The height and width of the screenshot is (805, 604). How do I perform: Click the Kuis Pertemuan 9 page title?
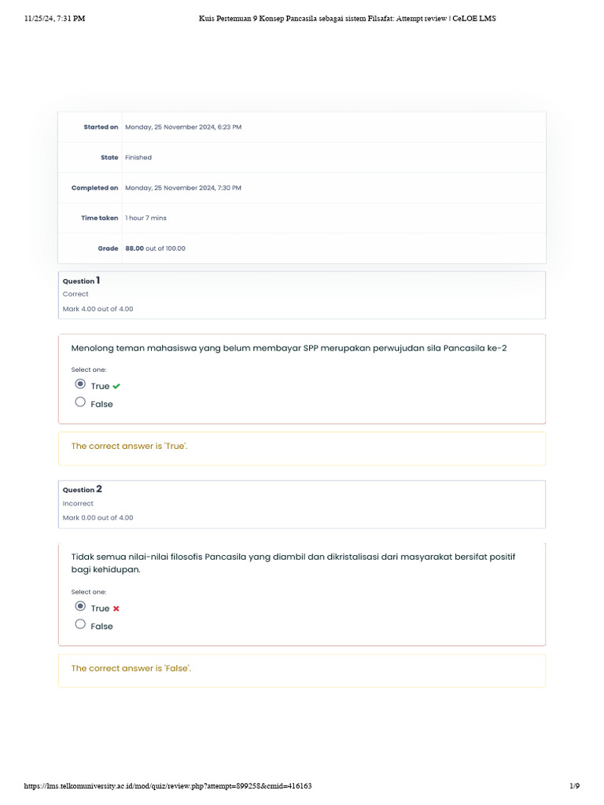pos(346,19)
